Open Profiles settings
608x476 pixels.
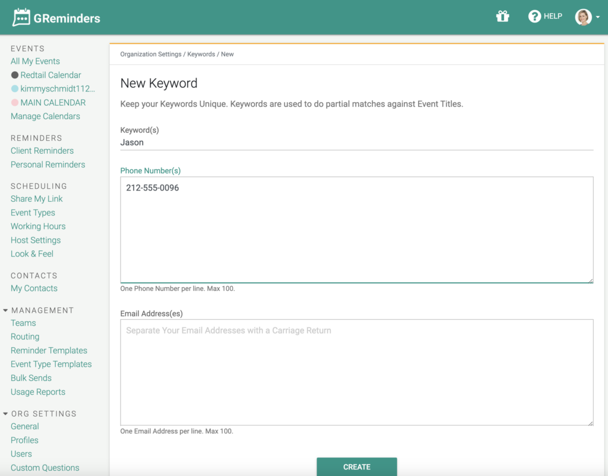pos(24,440)
